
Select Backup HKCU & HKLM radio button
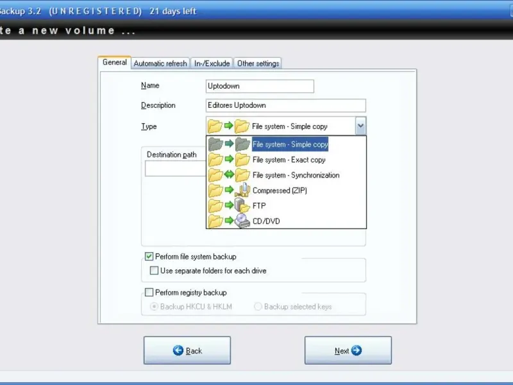click(154, 307)
